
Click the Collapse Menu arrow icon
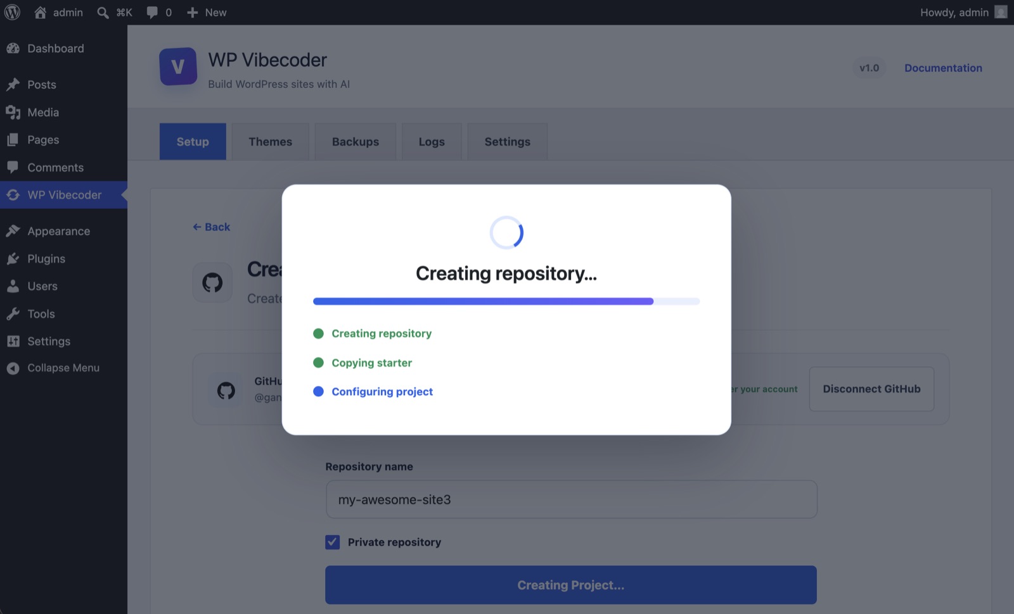coord(13,368)
